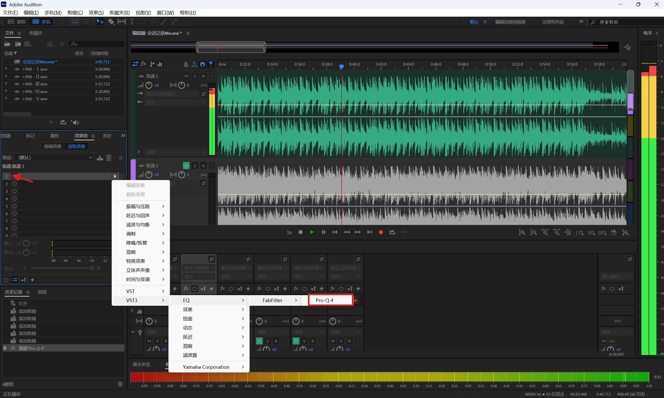The height and width of the screenshot is (398, 664).
Task: Toggle power for effect slot 5
Action: coord(15,206)
